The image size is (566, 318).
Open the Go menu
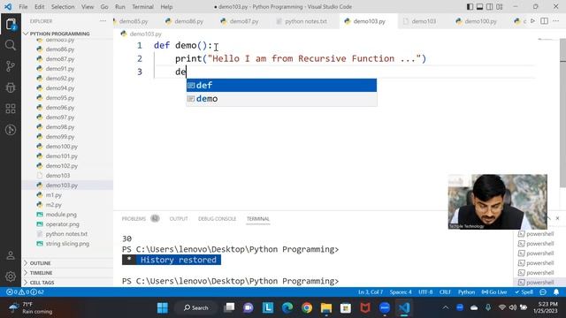(104, 7)
